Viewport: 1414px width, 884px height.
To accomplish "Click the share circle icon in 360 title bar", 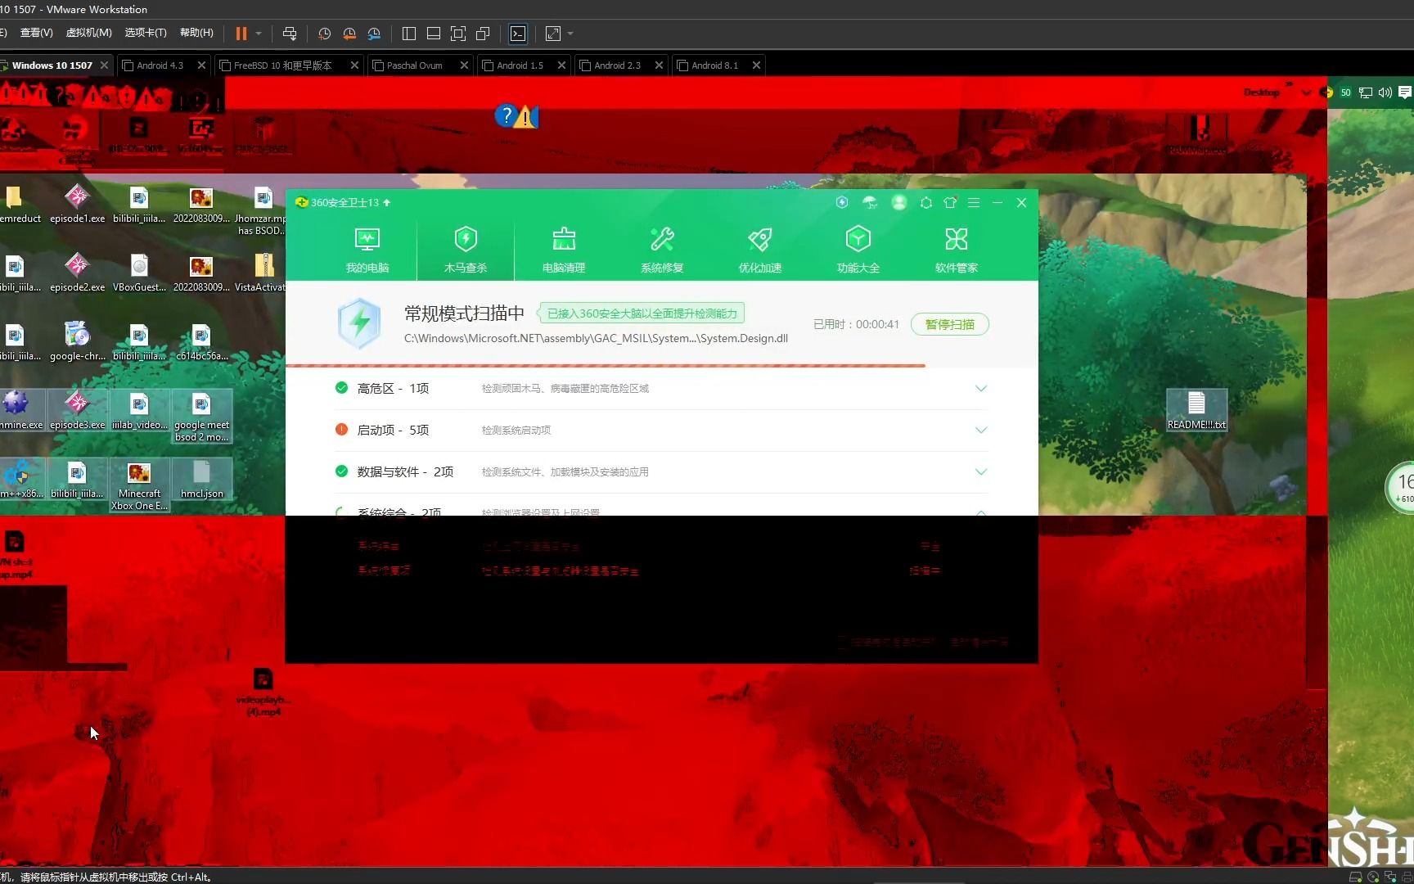I will (926, 202).
